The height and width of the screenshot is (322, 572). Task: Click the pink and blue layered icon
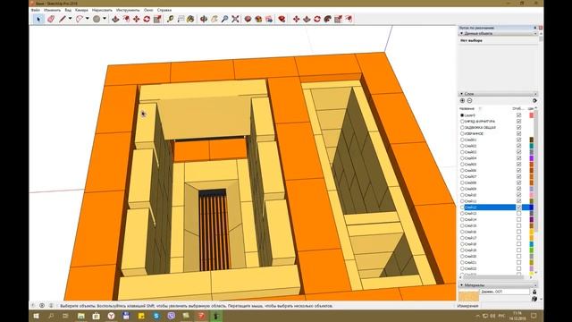269,19
